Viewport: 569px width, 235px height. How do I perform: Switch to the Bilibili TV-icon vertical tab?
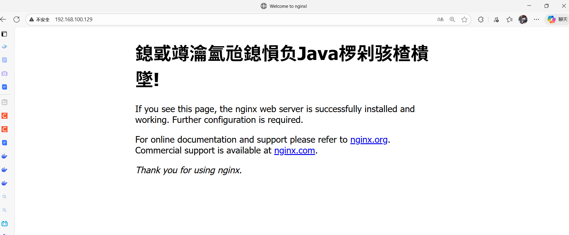click(x=5, y=224)
